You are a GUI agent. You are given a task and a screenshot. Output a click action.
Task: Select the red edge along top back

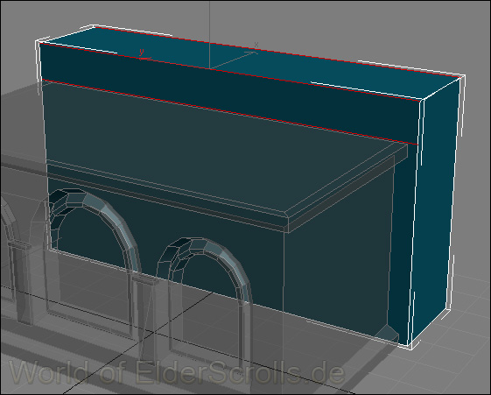pyautogui.click(x=278, y=52)
